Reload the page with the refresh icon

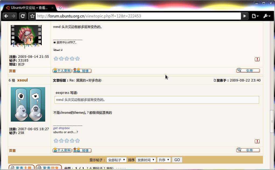click(23, 16)
